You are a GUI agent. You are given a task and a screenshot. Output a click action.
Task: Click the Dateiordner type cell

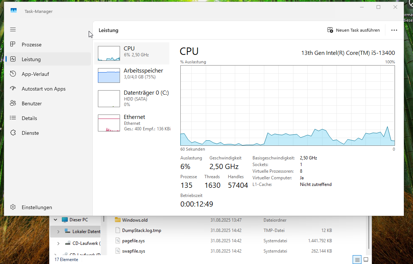(x=275, y=220)
